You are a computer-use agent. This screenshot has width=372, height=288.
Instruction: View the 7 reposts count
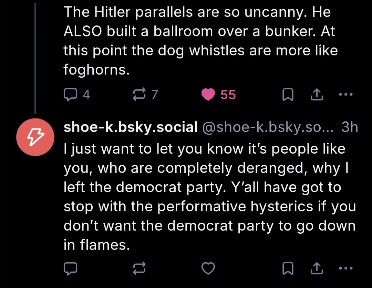point(155,95)
